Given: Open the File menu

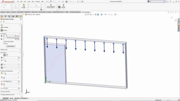Looking at the screenshot, I should coord(18,1).
